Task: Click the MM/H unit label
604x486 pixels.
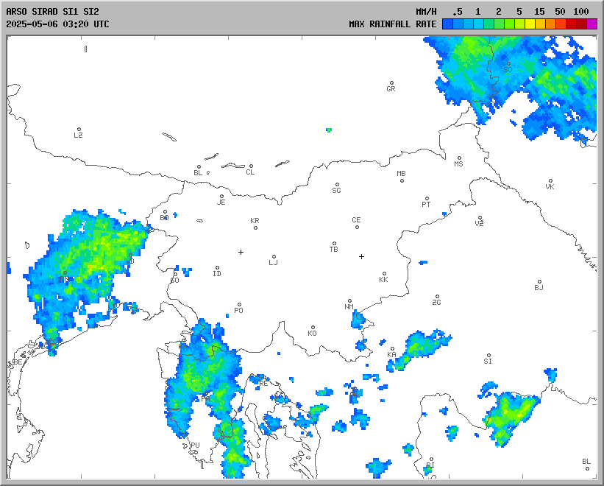Action: click(426, 12)
